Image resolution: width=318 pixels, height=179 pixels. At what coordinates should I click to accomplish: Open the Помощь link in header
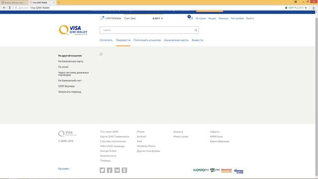coord(223,18)
